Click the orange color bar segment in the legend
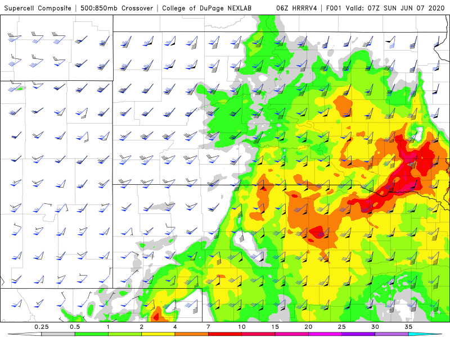 tap(191, 334)
